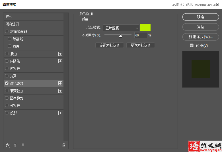Enable the 斜面和浮雕 checkbox
The width and height of the screenshot is (222, 152).
[7, 31]
